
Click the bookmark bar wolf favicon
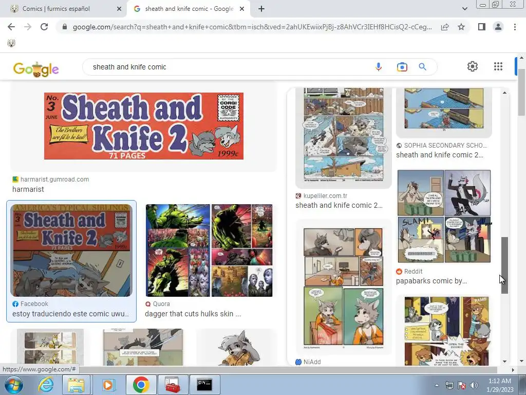[11, 43]
